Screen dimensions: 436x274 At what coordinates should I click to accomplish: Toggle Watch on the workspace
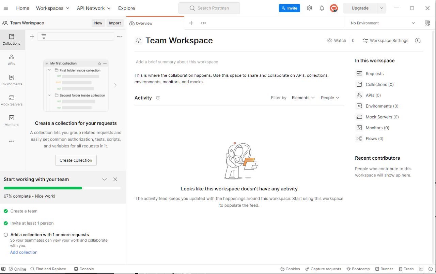(x=337, y=40)
